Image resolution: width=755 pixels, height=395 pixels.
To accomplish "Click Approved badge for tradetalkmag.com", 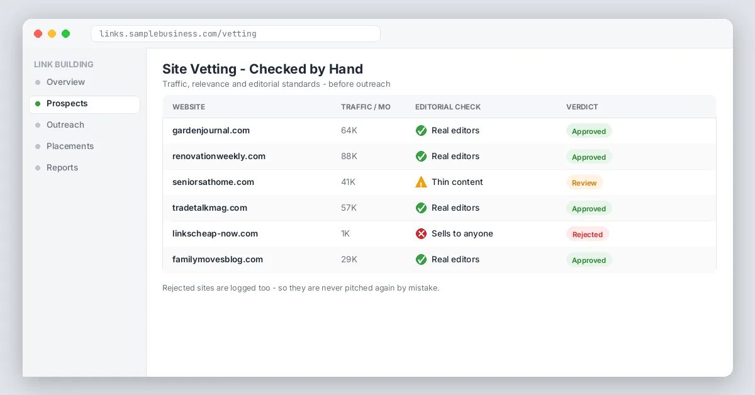I will [x=589, y=209].
